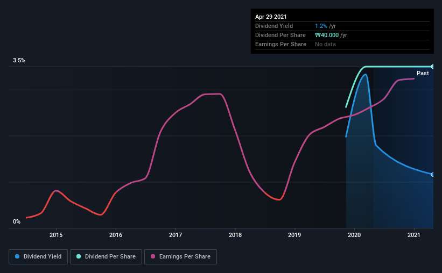Image resolution: width=442 pixels, height=273 pixels.
Task: Click the 2020 x-axis label
Action: tap(354, 235)
